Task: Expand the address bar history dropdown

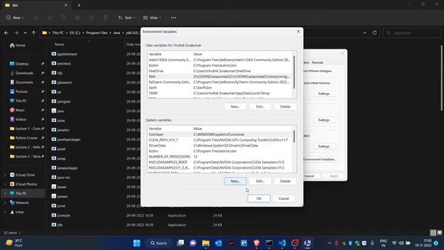Action: click(365, 33)
